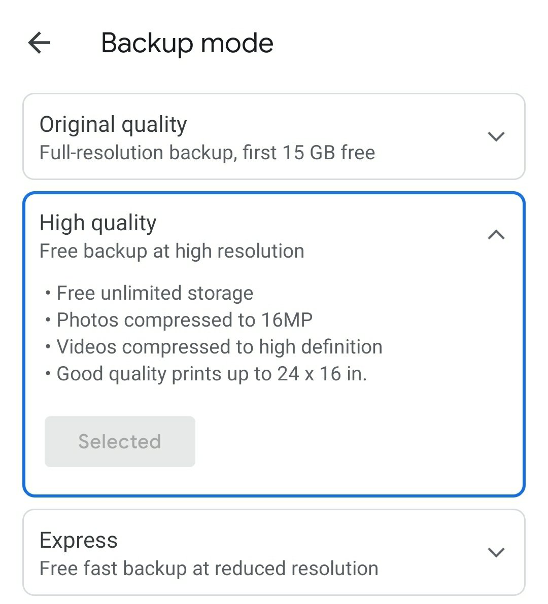This screenshot has width=548, height=604.
Task: Select the Original quality title
Action: 113,125
